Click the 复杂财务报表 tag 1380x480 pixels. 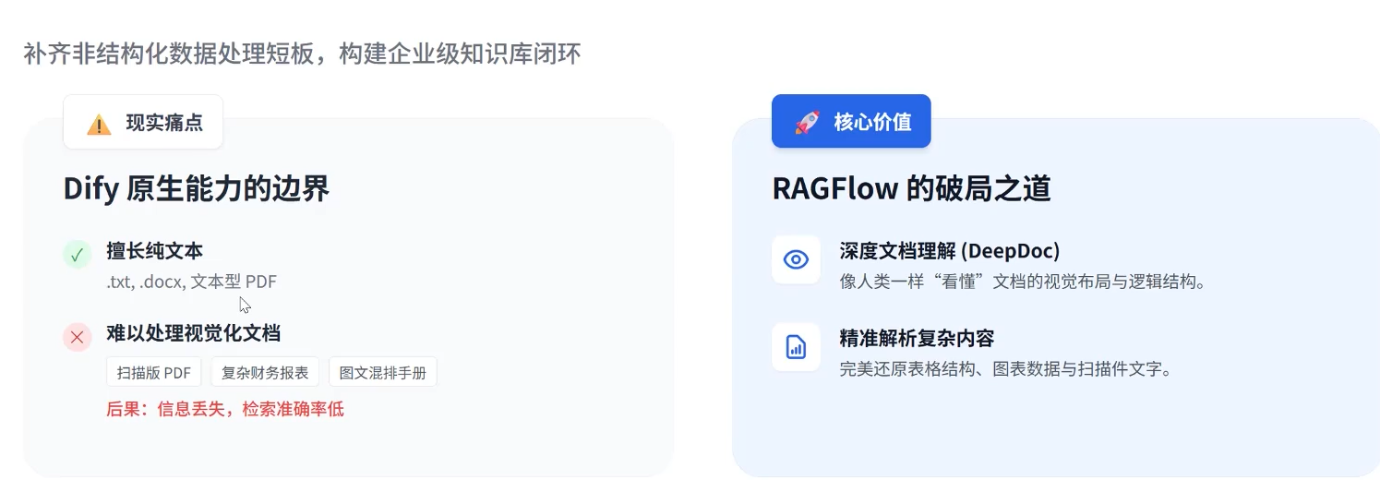pos(266,373)
